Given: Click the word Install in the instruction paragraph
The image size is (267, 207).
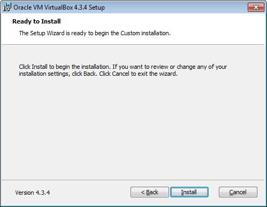Looking at the screenshot, I should (40, 67).
